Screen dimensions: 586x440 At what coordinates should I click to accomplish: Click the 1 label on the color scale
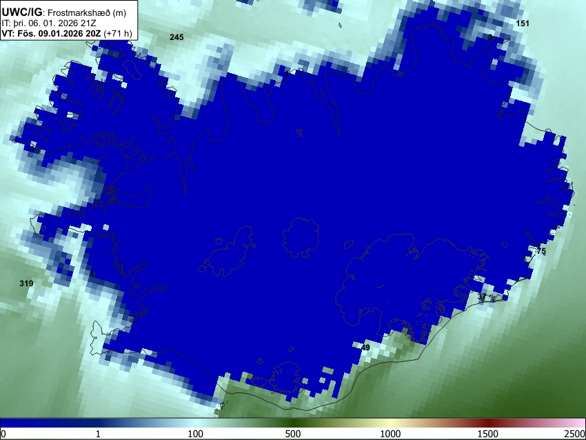coord(98,434)
